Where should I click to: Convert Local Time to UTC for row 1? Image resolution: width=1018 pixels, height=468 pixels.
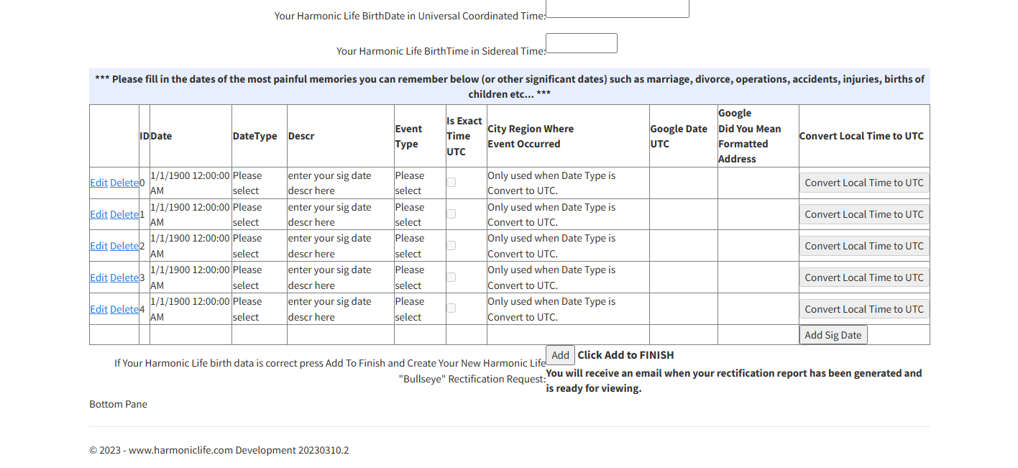pos(863,214)
